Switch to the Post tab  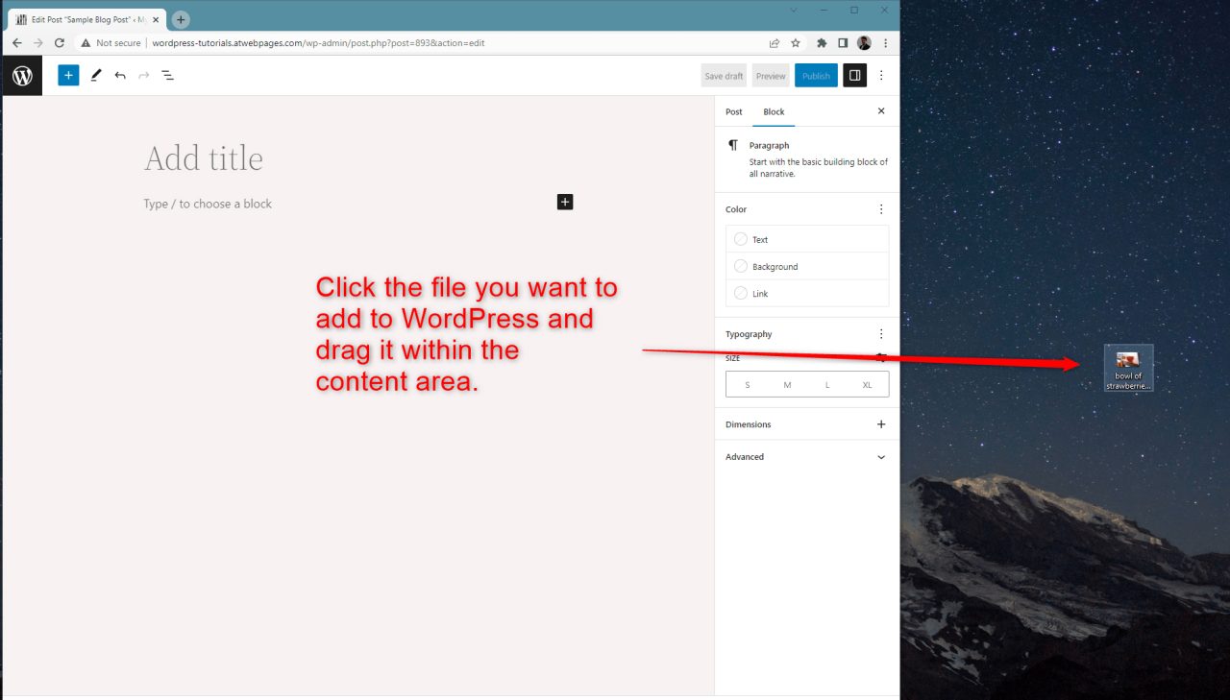click(733, 111)
